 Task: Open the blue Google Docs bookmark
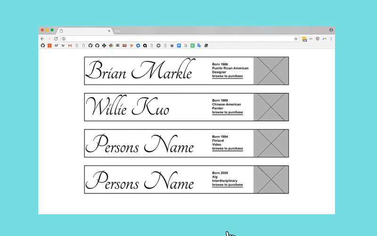pyautogui.click(x=179, y=45)
